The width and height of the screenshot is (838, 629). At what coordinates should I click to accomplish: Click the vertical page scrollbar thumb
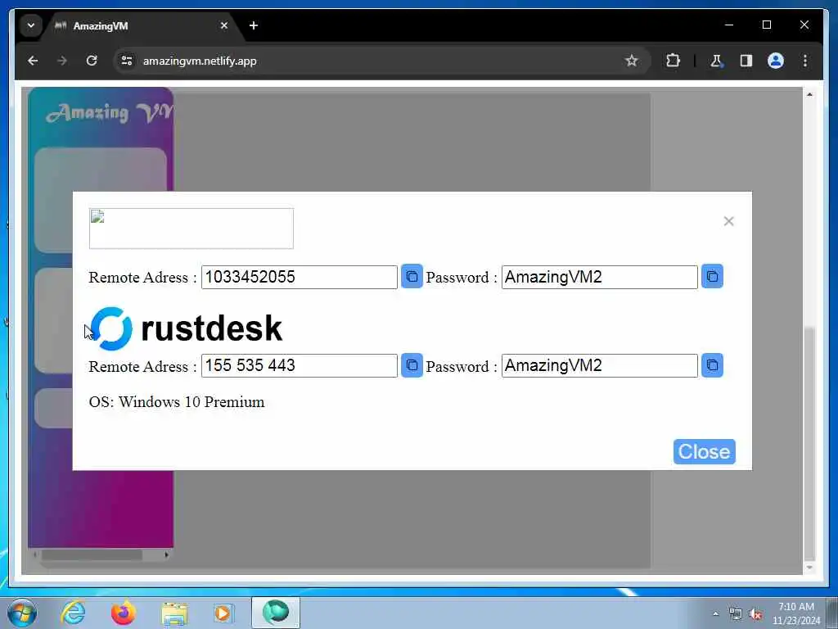click(809, 444)
